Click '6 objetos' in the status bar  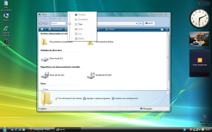42,109
